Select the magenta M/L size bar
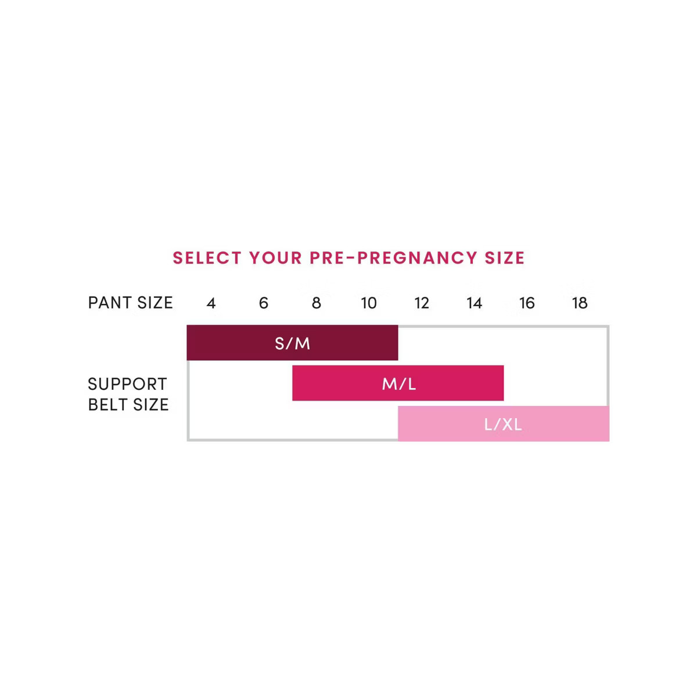Image resolution: width=697 pixels, height=697 pixels. [x=398, y=383]
